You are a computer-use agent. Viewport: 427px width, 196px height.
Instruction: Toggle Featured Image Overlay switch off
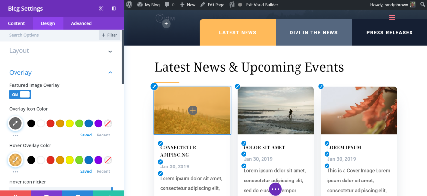pos(20,95)
